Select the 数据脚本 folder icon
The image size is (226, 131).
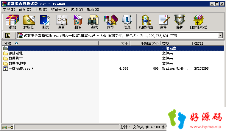click(6, 58)
